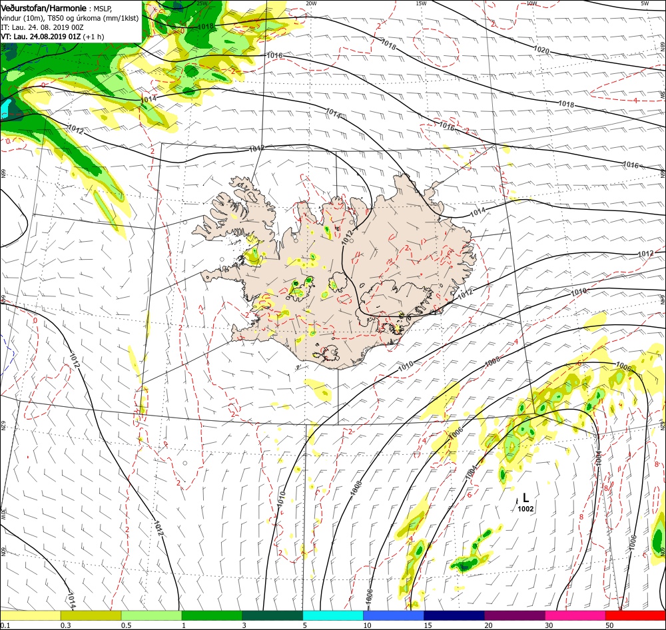This screenshot has height=630, width=666.
Task: Click the '1002' low pressure value
Action: coord(526,509)
